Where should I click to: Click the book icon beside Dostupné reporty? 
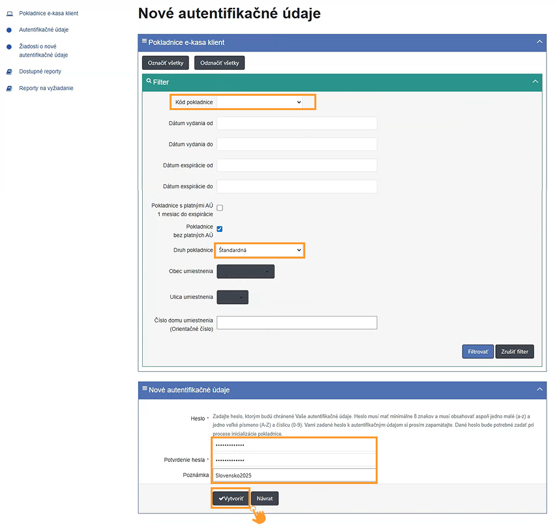point(9,72)
